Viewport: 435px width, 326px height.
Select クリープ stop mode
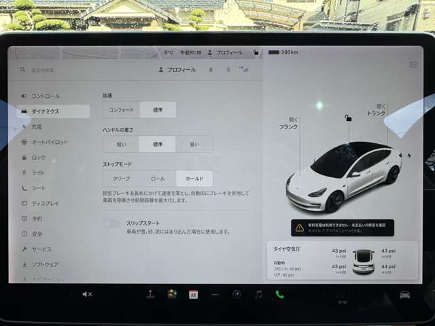point(121,179)
